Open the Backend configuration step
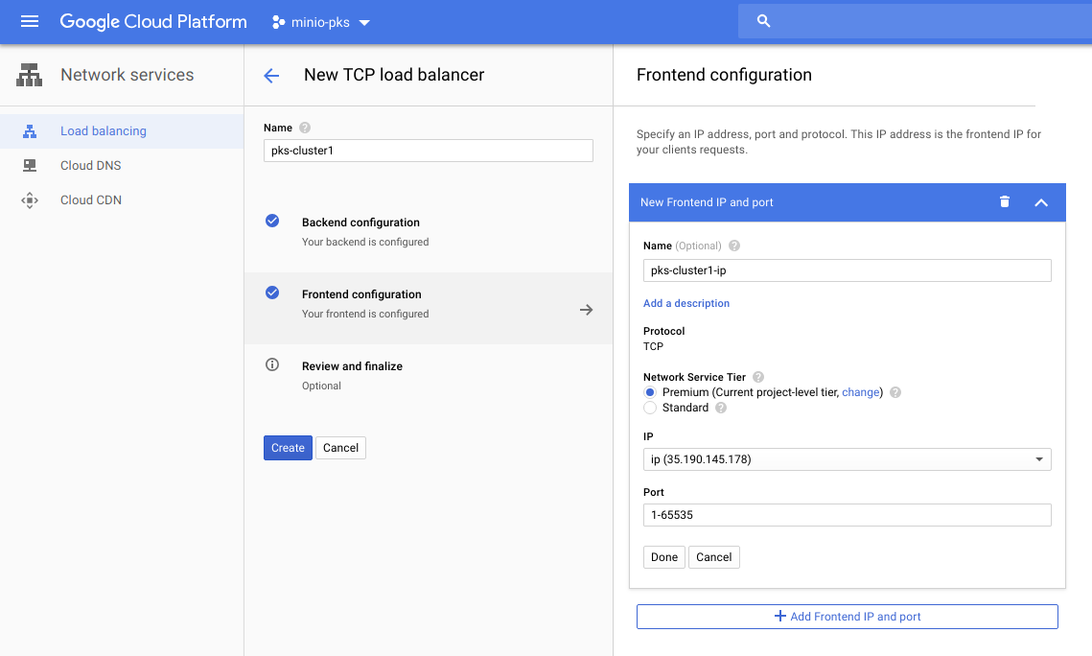 coord(360,223)
